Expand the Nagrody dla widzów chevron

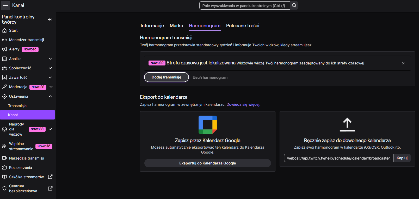(x=50, y=129)
